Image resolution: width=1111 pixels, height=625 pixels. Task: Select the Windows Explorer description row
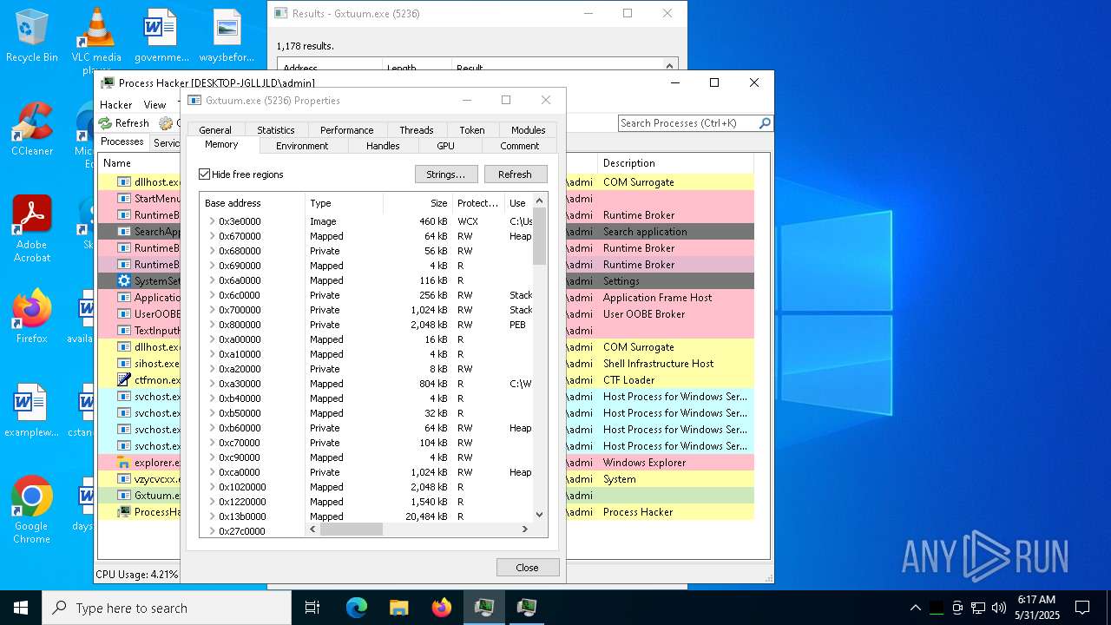[x=644, y=463]
